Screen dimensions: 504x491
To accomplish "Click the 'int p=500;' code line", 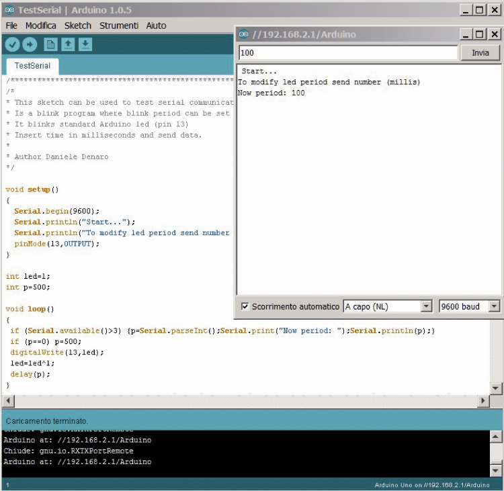I will [x=28, y=287].
